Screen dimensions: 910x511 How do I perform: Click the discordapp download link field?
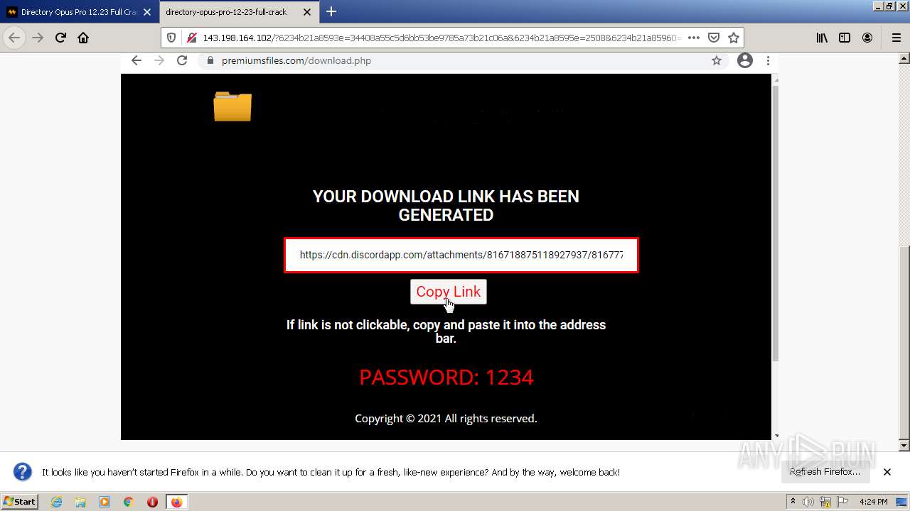[461, 255]
